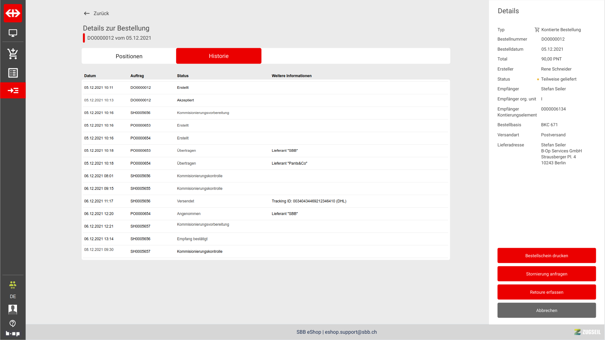The width and height of the screenshot is (605, 340).
Task: Open the help question mark icon
Action: tap(13, 323)
